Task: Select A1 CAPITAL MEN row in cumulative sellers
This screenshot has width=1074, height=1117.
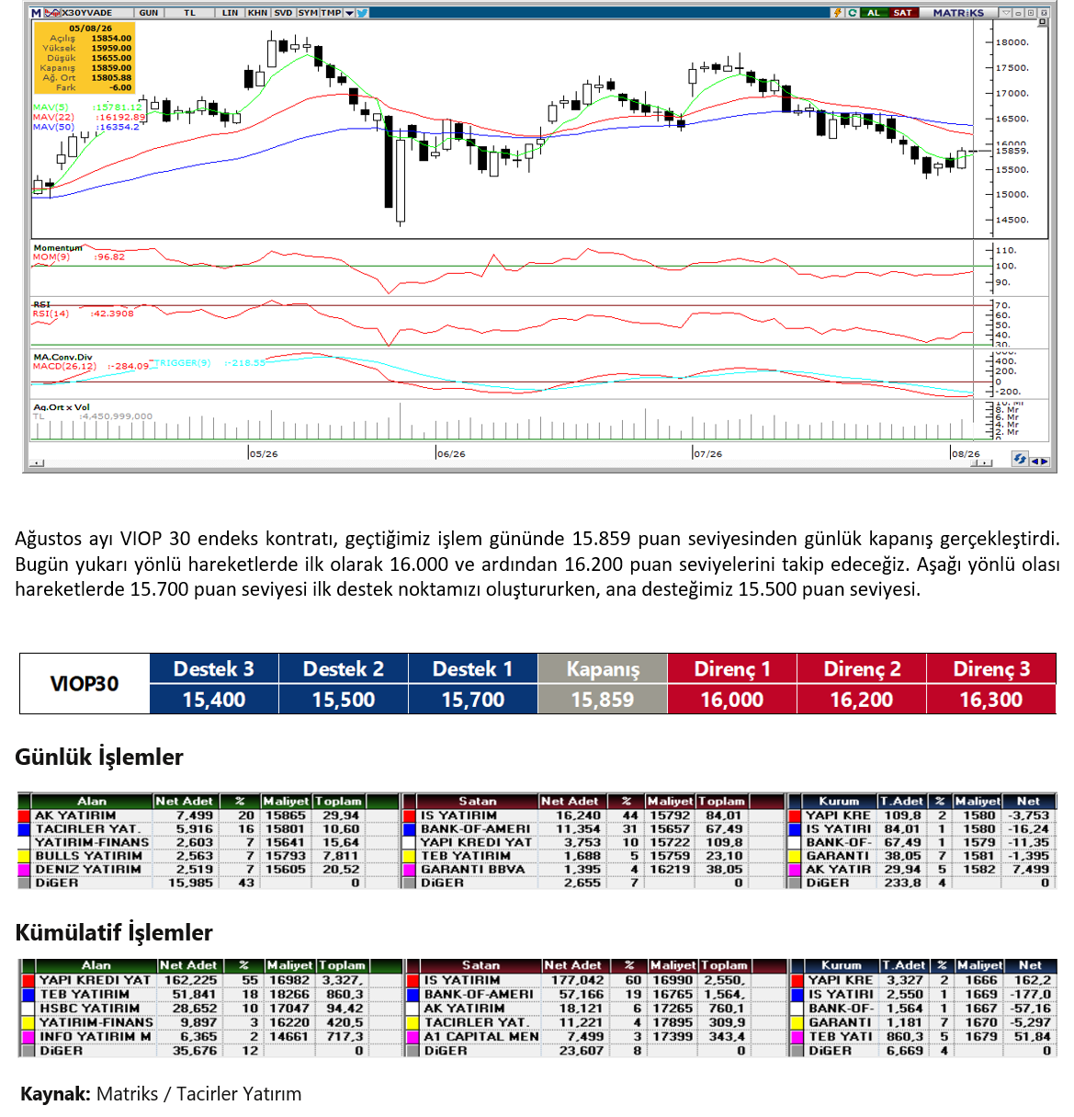Action: coord(597,1036)
